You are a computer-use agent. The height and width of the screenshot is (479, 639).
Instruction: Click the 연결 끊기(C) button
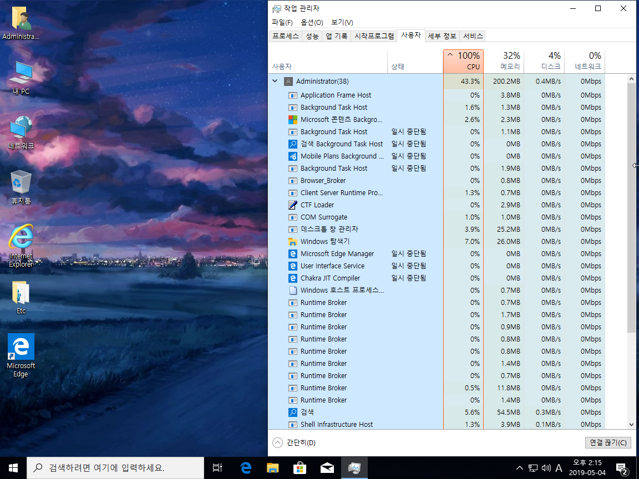point(608,443)
